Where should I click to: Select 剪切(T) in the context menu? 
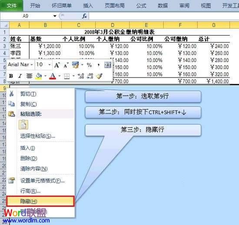coord(40,94)
